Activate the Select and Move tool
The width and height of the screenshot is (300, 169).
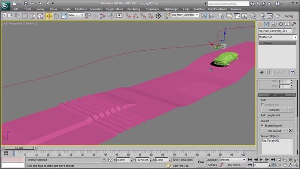[x=49, y=16]
